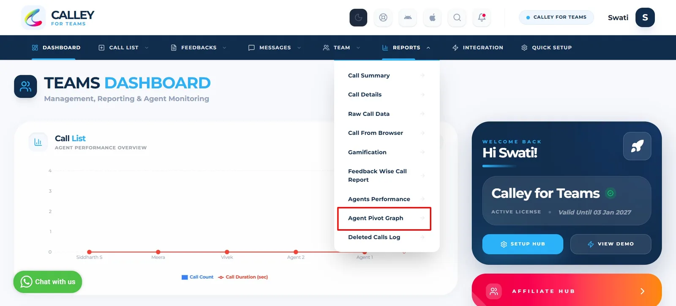The height and width of the screenshot is (306, 676).
Task: Click the Apple app icon
Action: click(432, 17)
